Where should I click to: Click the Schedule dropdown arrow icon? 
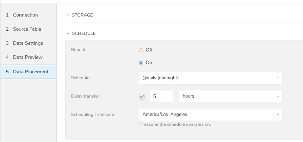pyautogui.click(x=278, y=78)
